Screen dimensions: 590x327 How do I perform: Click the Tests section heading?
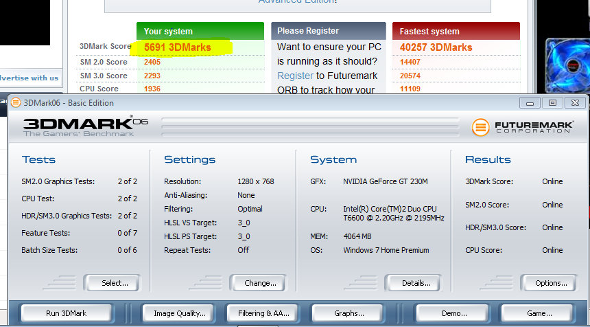click(38, 160)
